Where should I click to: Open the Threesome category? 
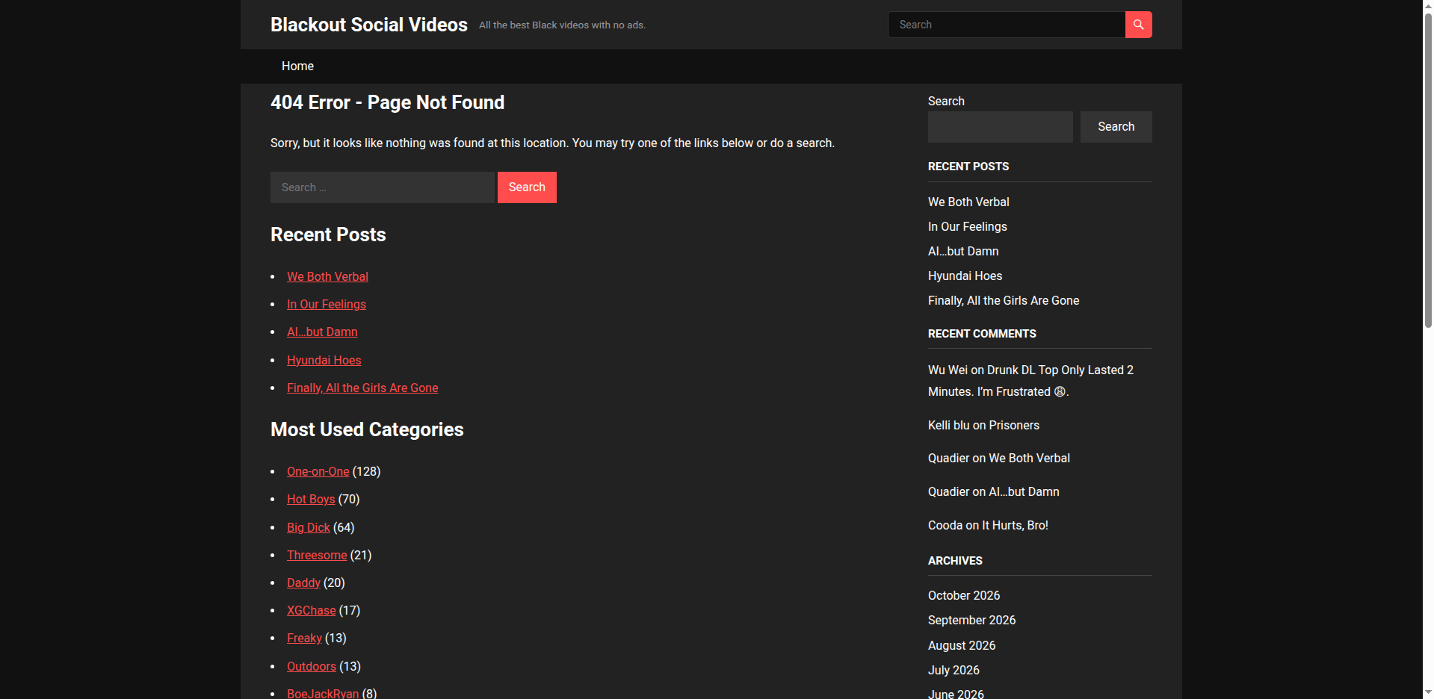(x=317, y=555)
